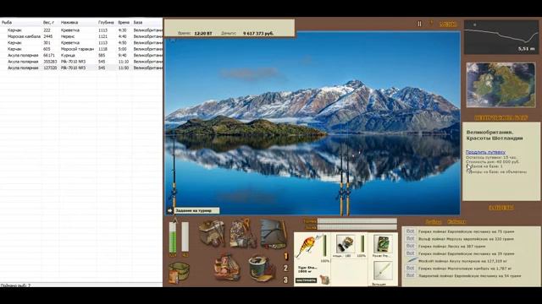
Task: Click log entry about Акулу полярную 127,320 кг
Action: click(462, 261)
